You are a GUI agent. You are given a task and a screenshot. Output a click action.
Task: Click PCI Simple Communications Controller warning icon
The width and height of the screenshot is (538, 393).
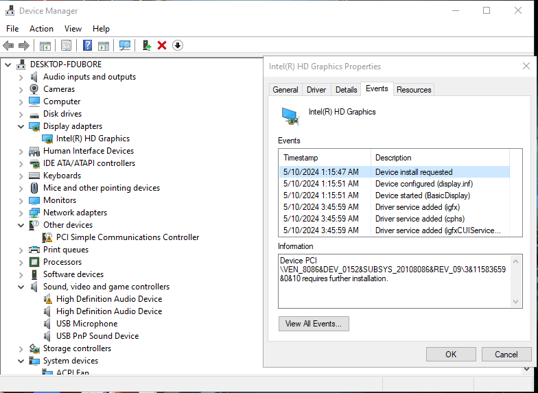pos(47,237)
